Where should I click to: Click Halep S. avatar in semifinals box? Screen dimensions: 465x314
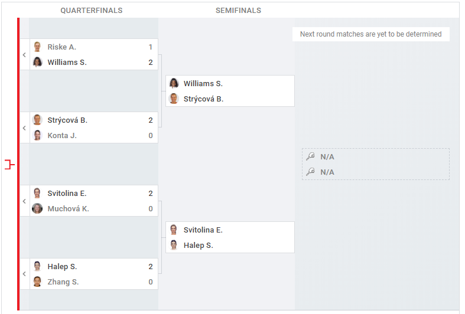[174, 245]
